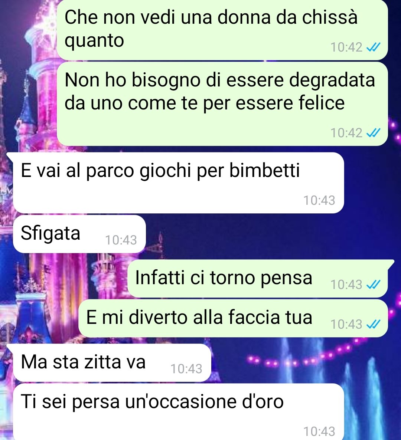401x440 pixels.
Task: Tap the 'Ti sei persa un'occasione d'oro' message
Action: pos(179,412)
